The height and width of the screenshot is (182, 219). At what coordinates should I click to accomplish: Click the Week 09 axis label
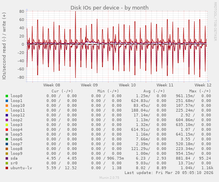[x=89, y=85]
